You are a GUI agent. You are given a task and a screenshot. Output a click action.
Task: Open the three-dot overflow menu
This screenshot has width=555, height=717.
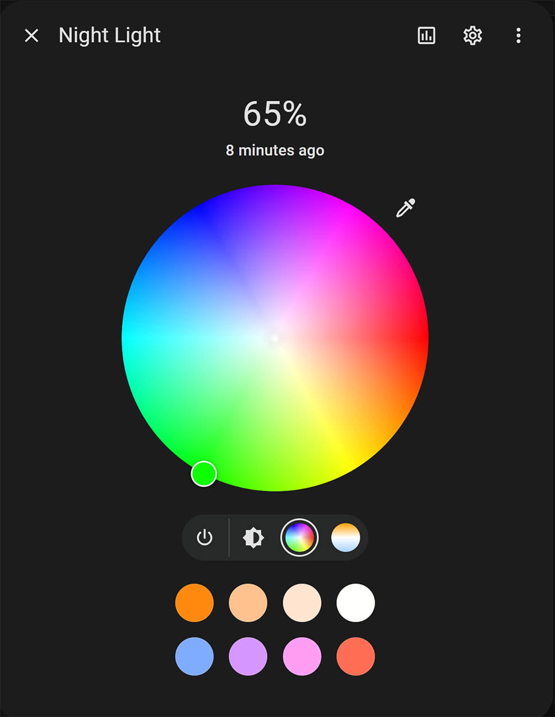(x=519, y=35)
